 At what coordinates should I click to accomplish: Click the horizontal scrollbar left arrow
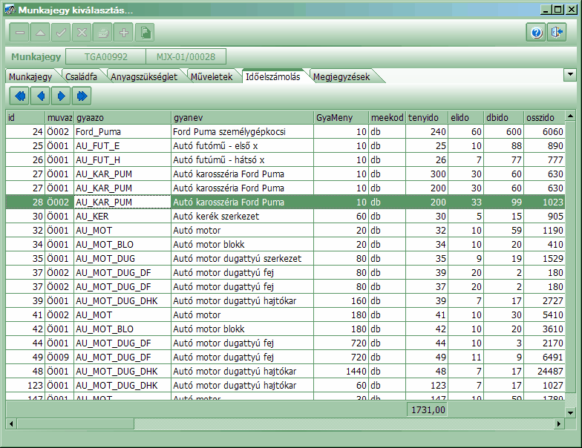click(12, 424)
